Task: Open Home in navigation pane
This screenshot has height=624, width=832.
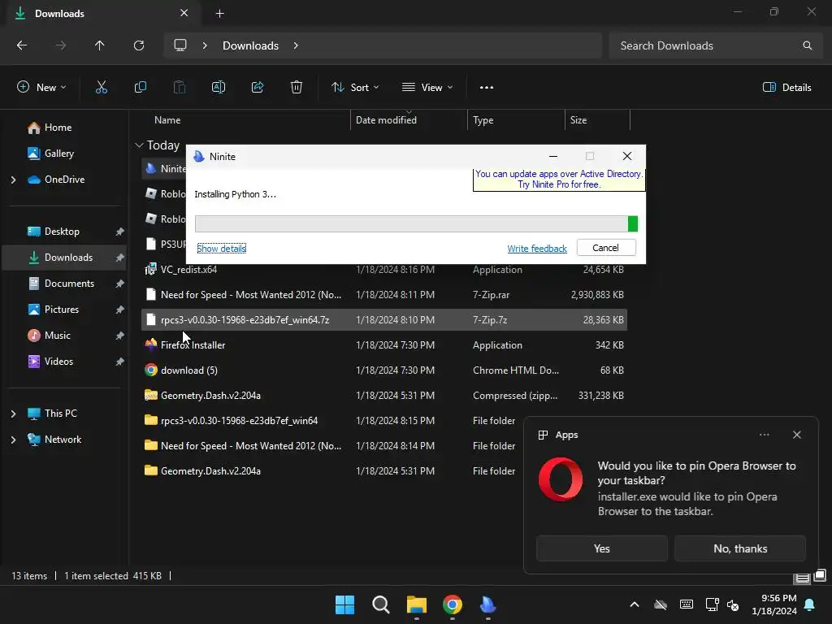Action: (x=58, y=128)
